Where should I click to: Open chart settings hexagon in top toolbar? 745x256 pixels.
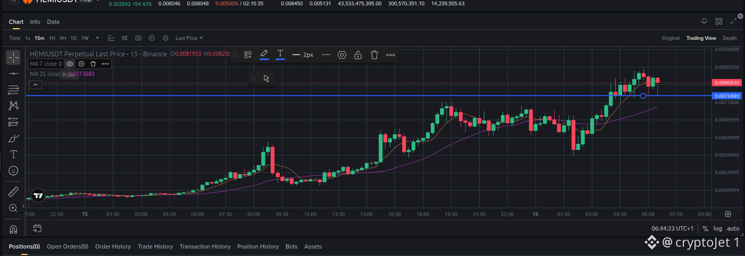coord(165,38)
